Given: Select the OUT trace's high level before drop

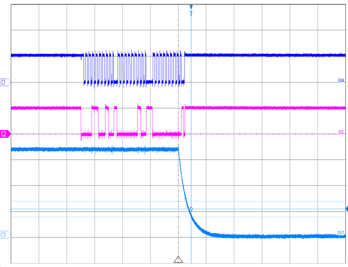Looking at the screenshot, I should (91, 149).
